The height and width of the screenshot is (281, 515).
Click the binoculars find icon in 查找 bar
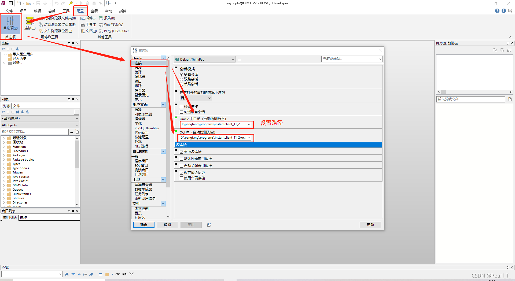(x=67, y=274)
